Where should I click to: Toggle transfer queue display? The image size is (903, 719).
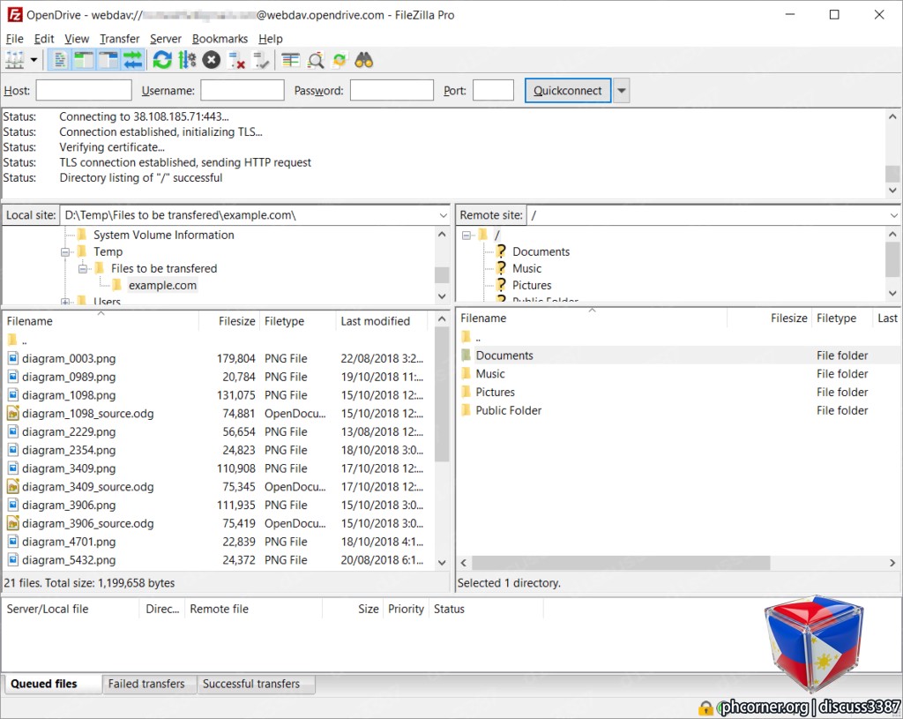[x=133, y=60]
